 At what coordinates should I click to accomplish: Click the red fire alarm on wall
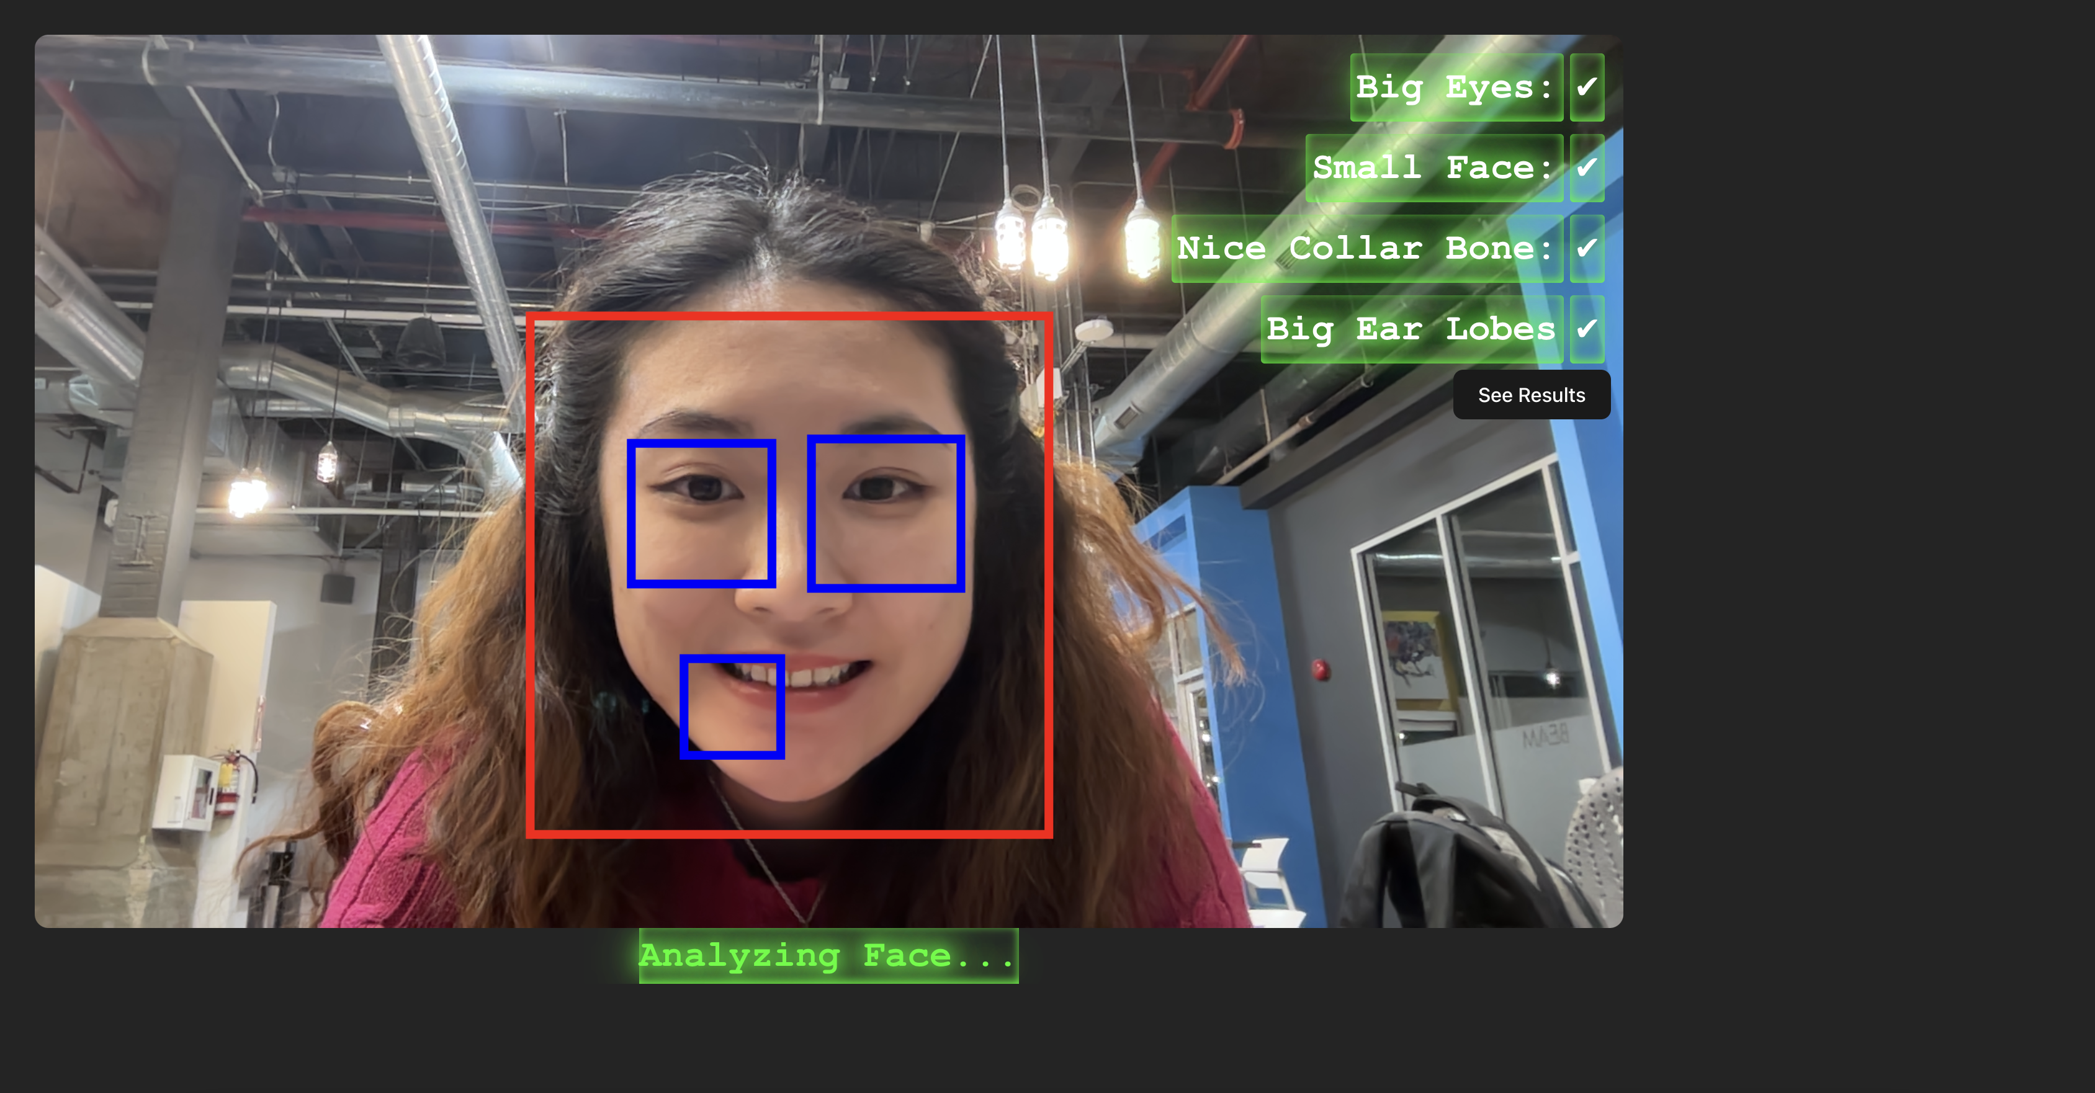click(x=1321, y=670)
